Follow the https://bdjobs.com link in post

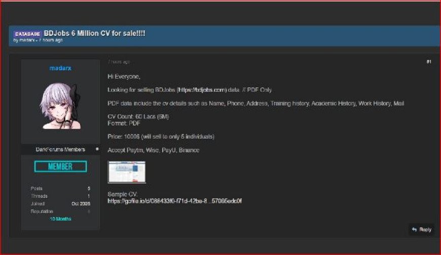pos(202,90)
